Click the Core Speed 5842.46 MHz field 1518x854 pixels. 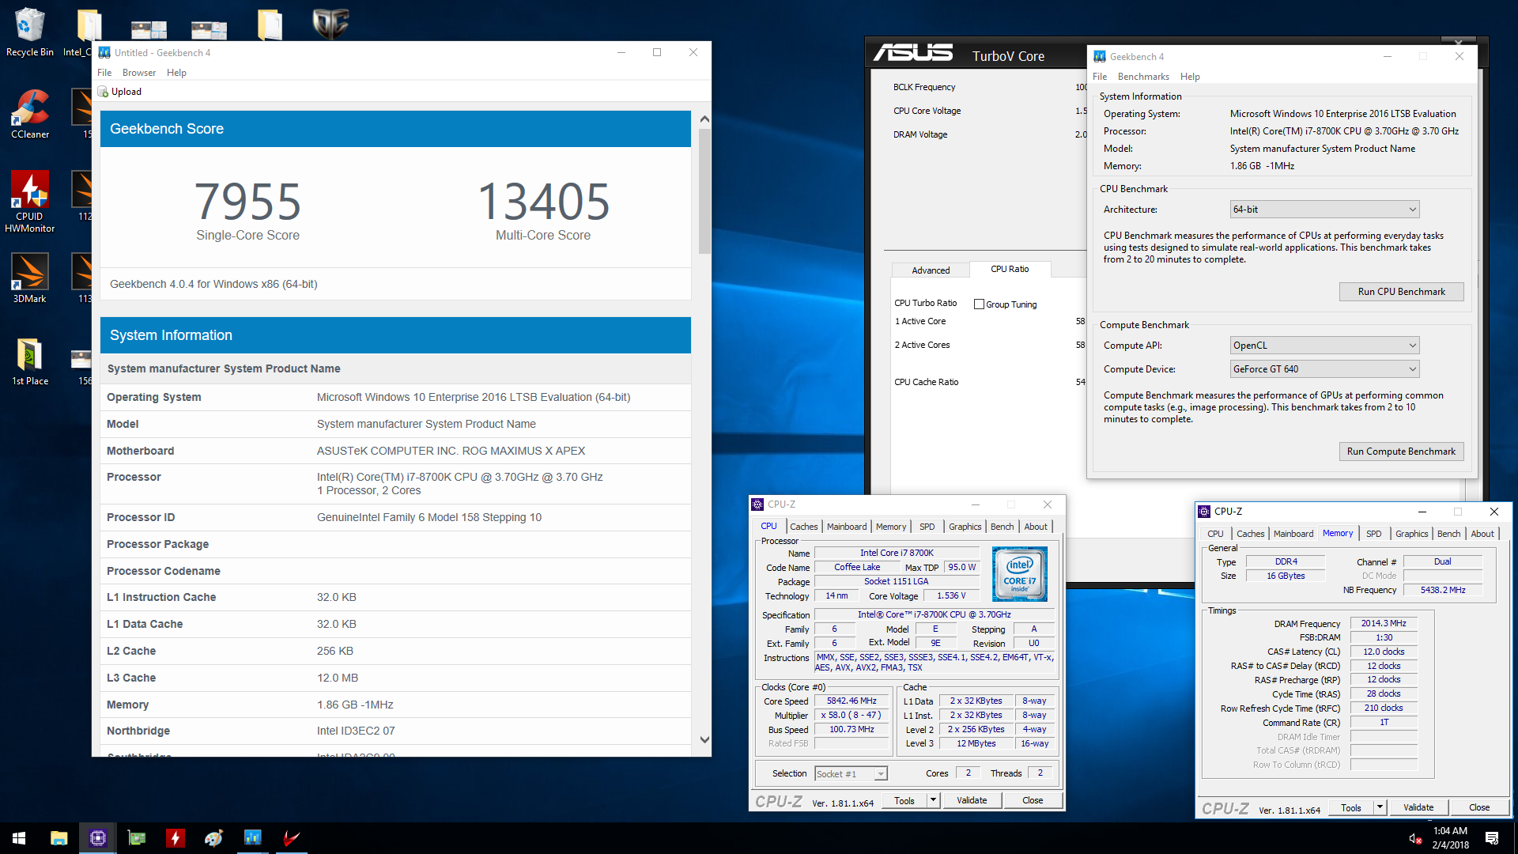[852, 701]
